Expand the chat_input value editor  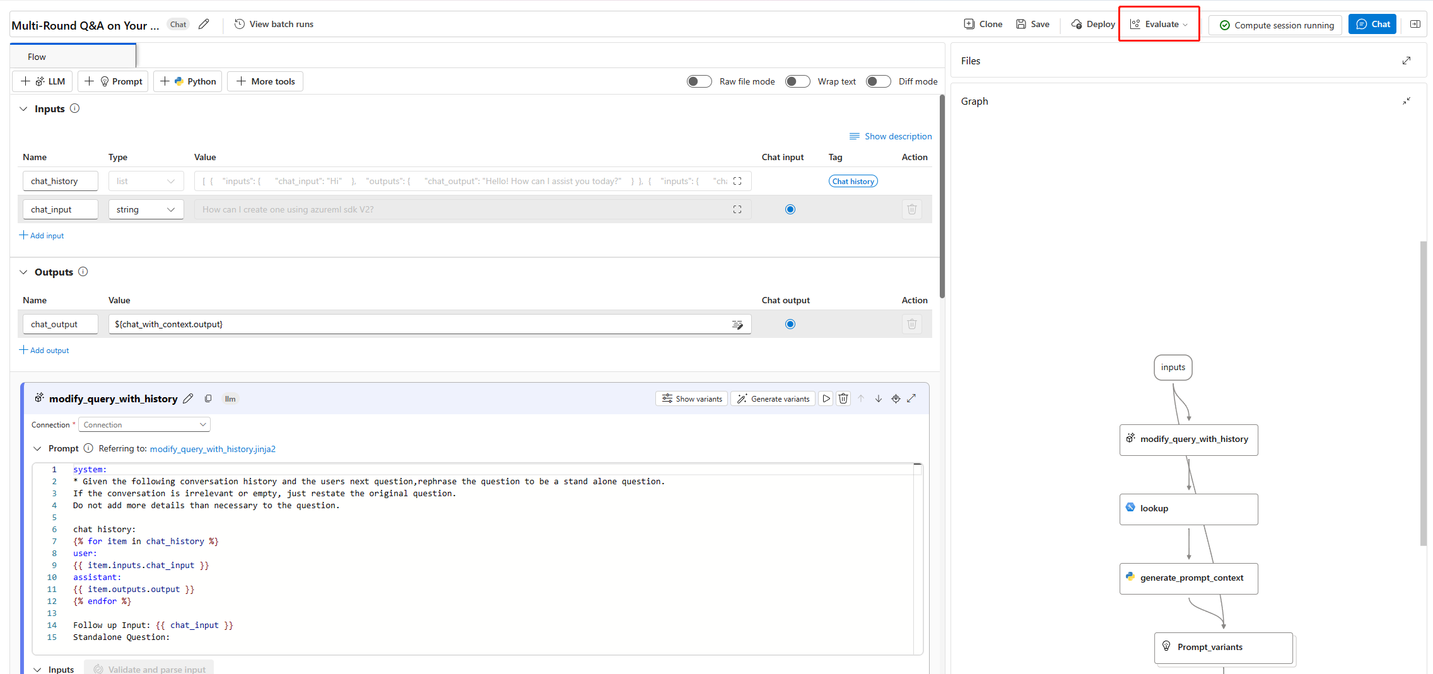coord(737,209)
